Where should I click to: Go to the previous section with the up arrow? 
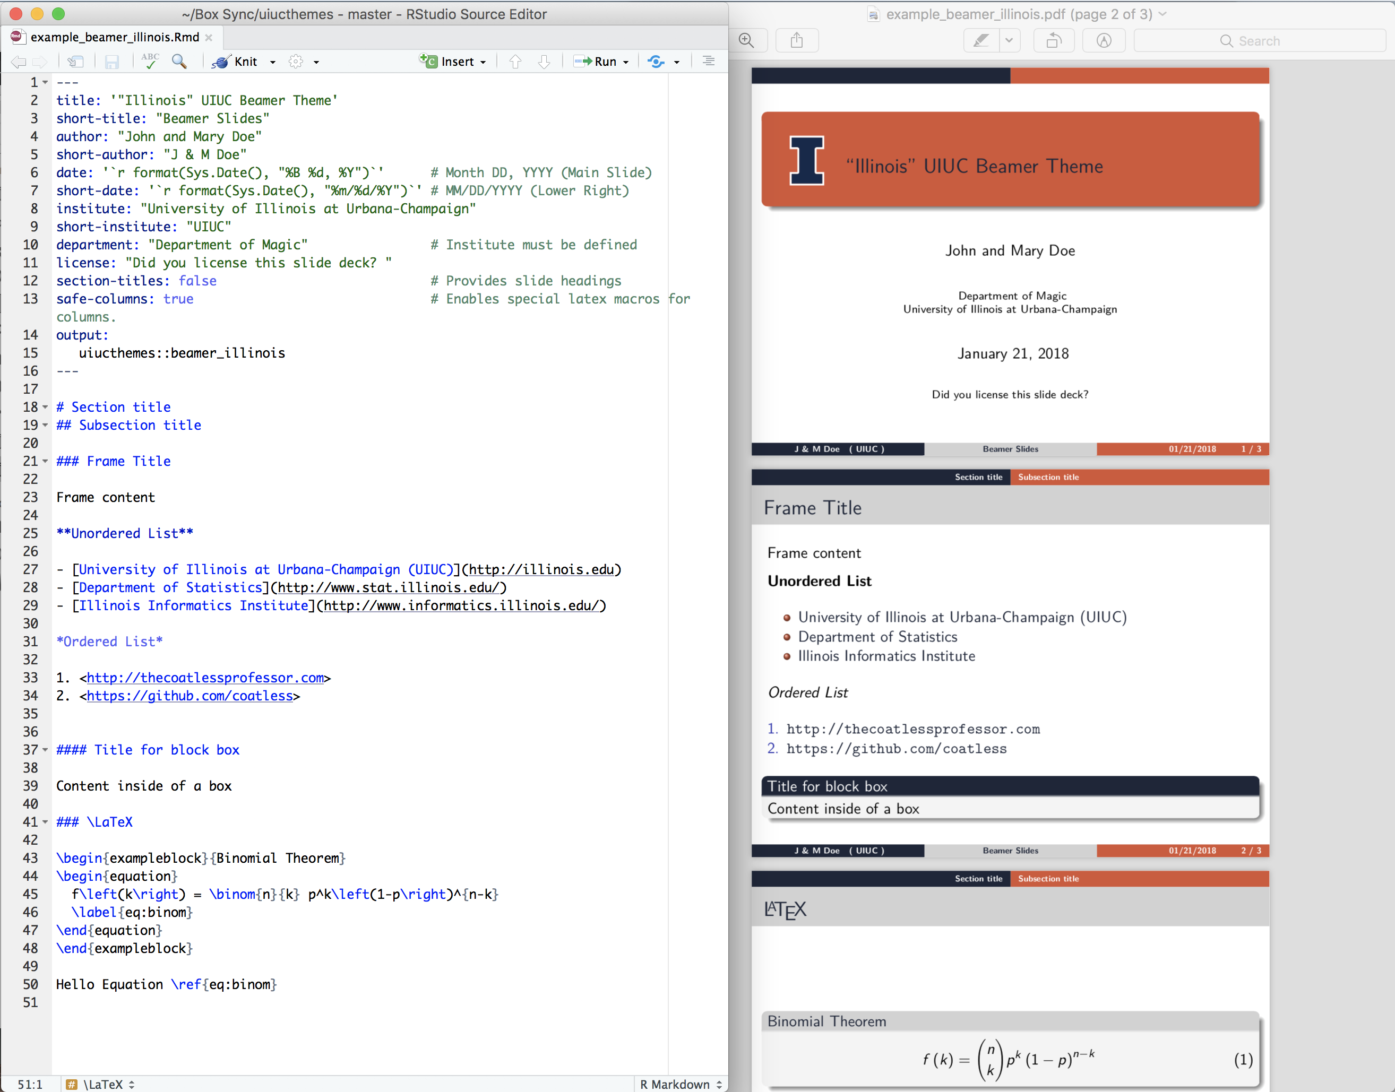point(515,62)
